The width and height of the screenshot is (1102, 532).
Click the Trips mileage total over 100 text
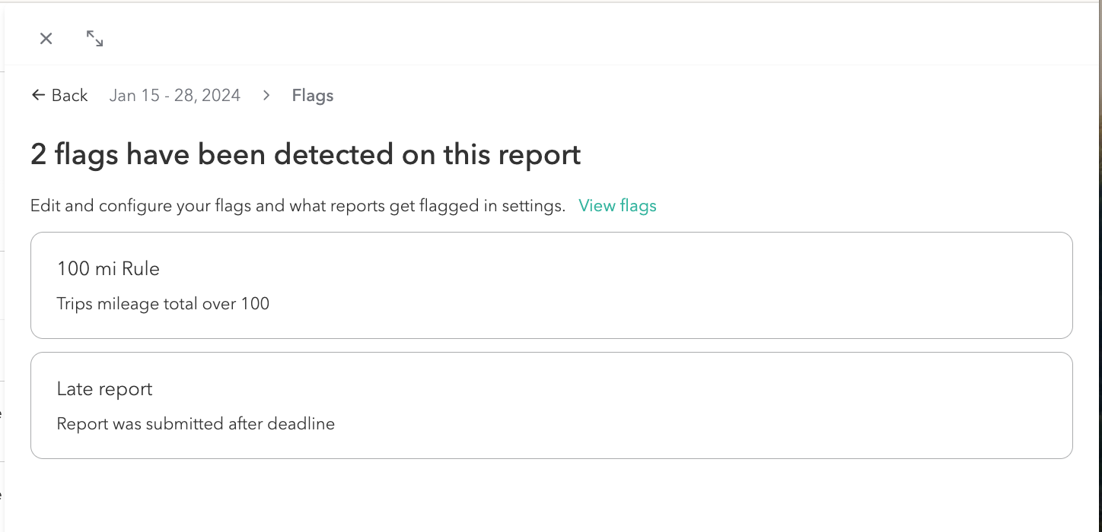pyautogui.click(x=162, y=303)
